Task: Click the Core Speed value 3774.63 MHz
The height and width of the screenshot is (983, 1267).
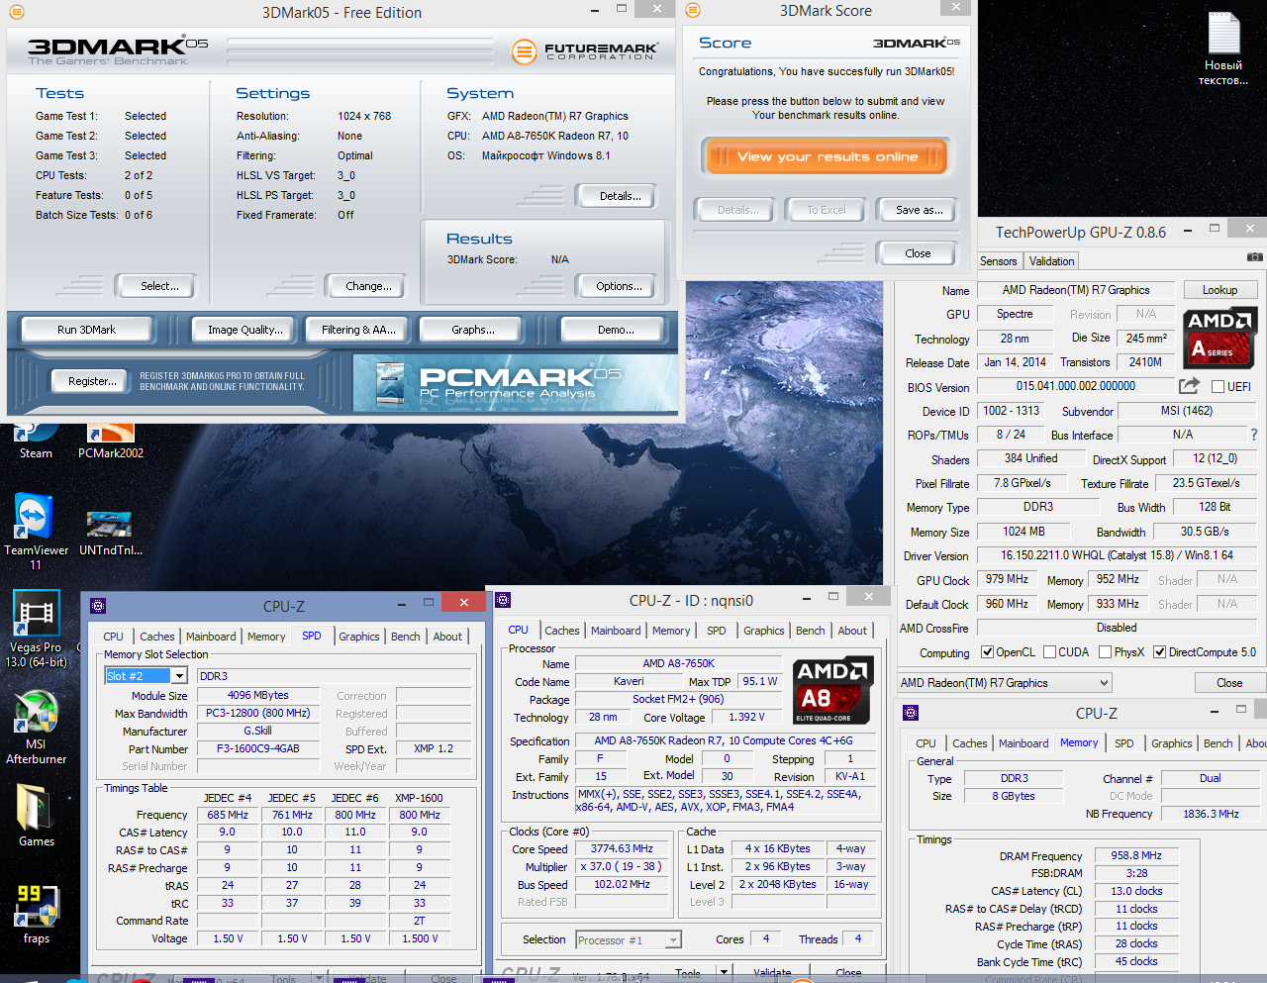Action: [623, 849]
